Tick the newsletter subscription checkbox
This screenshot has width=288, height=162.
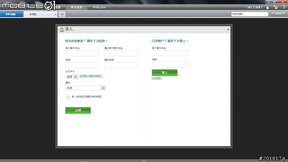pyautogui.click(x=68, y=97)
